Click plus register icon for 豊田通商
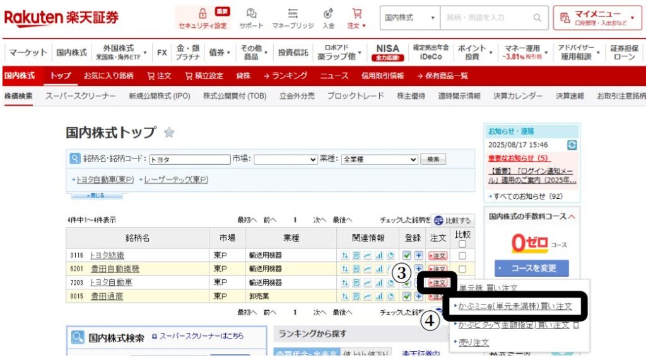Viewport: 646px width, 358px height. point(419,296)
